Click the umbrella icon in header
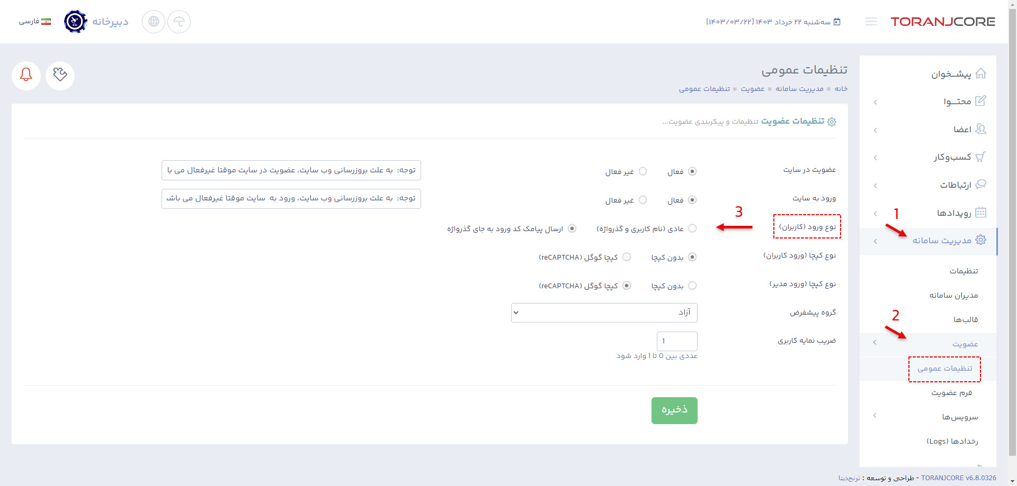 pos(179,22)
